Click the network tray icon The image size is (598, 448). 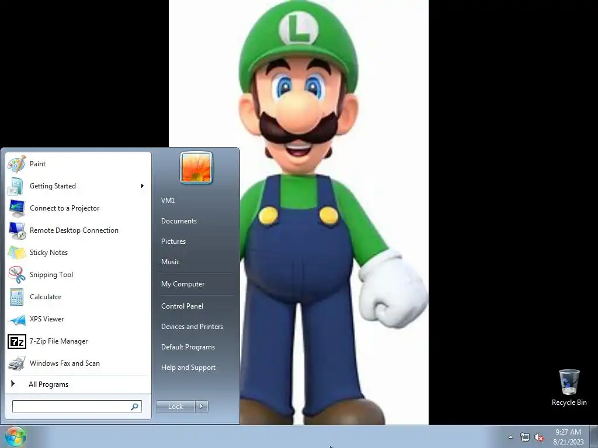[x=525, y=437]
